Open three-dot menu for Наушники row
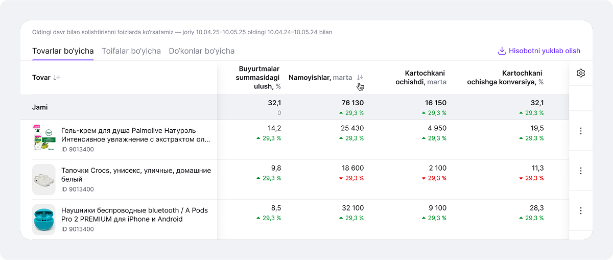613x260 pixels. (x=581, y=210)
